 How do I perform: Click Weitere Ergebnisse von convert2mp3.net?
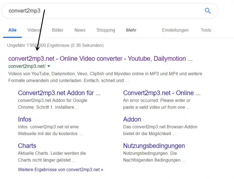(61, 170)
